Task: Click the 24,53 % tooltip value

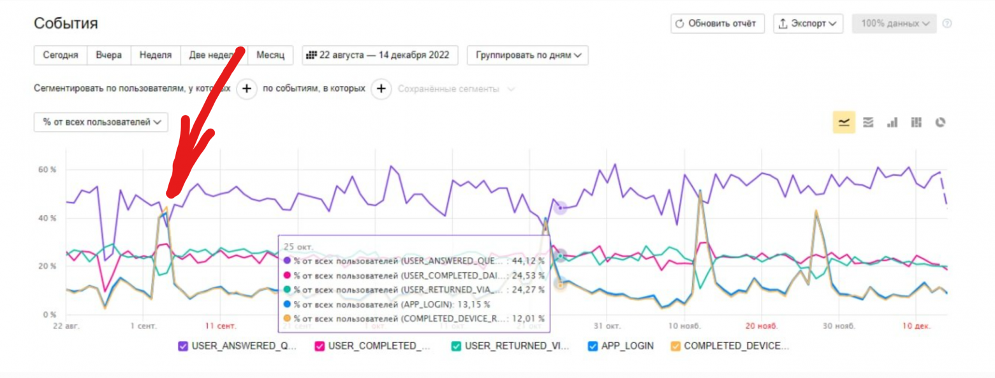Action: point(527,275)
